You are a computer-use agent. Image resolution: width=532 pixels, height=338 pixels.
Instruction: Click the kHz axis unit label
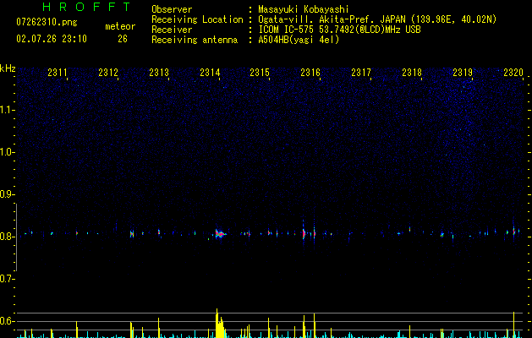(x=8, y=68)
